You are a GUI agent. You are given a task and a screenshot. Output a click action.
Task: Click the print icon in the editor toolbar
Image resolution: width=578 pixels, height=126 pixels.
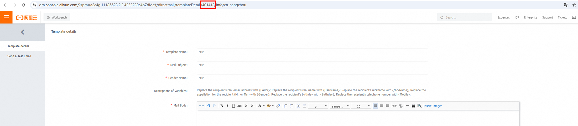[x=413, y=106]
